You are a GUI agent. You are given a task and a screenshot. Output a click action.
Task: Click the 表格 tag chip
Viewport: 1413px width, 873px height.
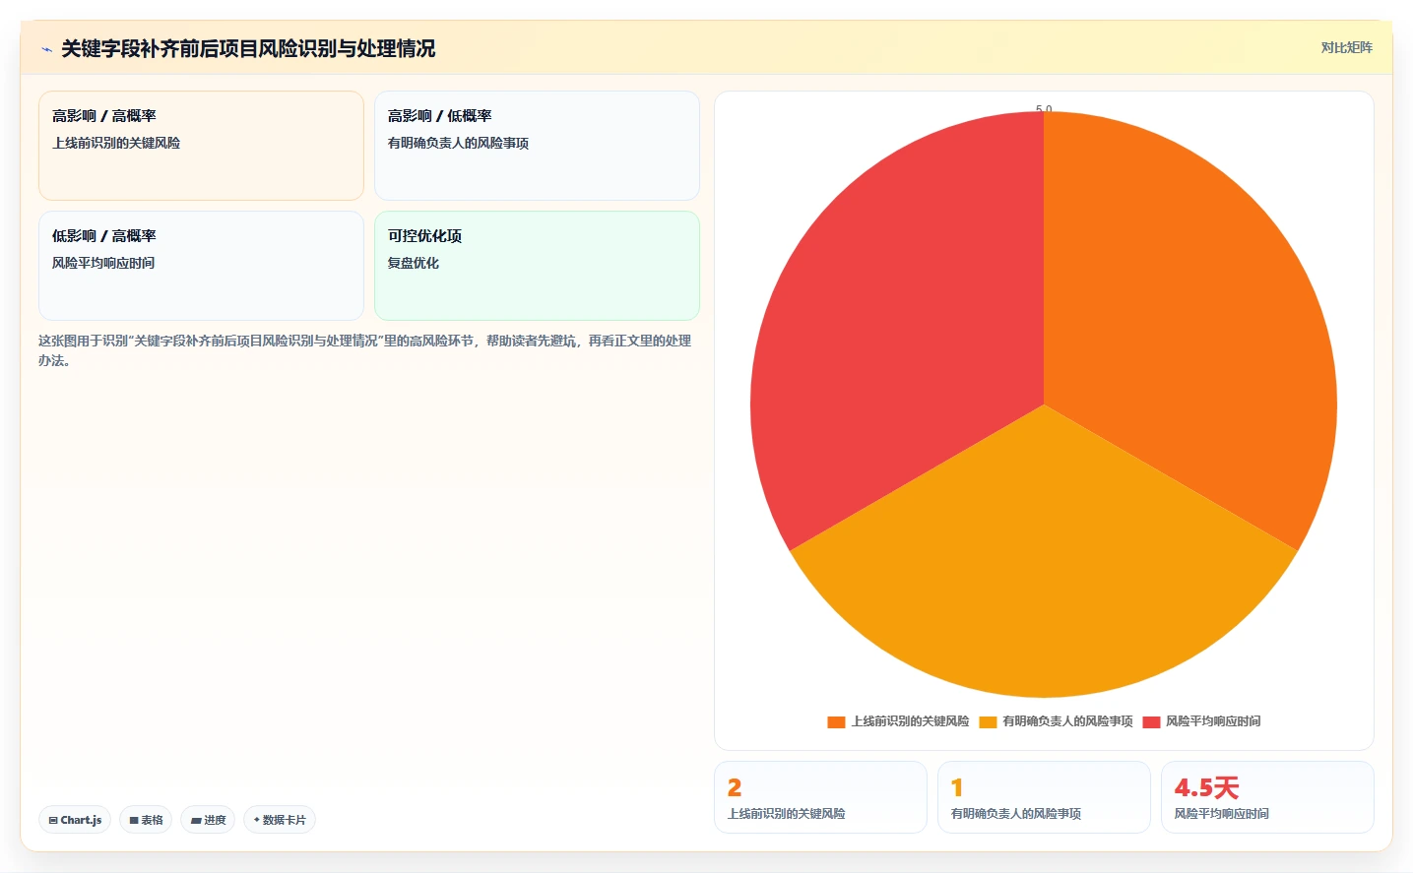point(146,820)
